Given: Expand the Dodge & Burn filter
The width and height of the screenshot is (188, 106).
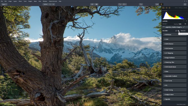Looking at the screenshot, I should [x=175, y=94].
